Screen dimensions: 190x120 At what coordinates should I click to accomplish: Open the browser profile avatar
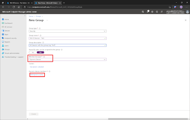181,7
